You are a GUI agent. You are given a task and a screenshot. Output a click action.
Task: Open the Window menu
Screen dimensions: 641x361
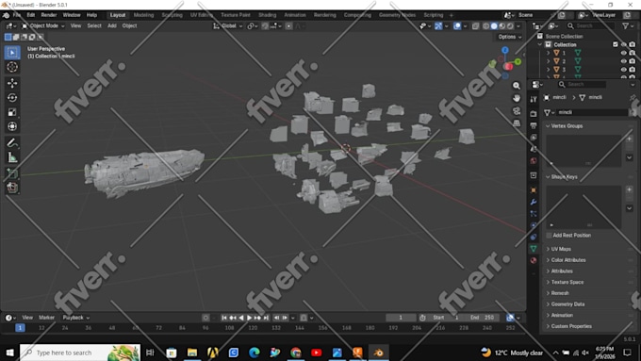click(72, 15)
